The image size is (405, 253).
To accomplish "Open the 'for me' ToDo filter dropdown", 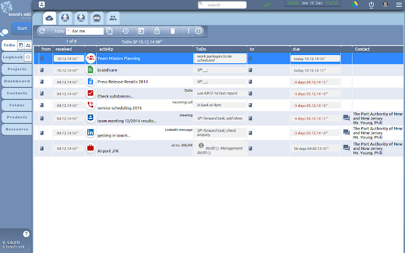I will point(85,31).
